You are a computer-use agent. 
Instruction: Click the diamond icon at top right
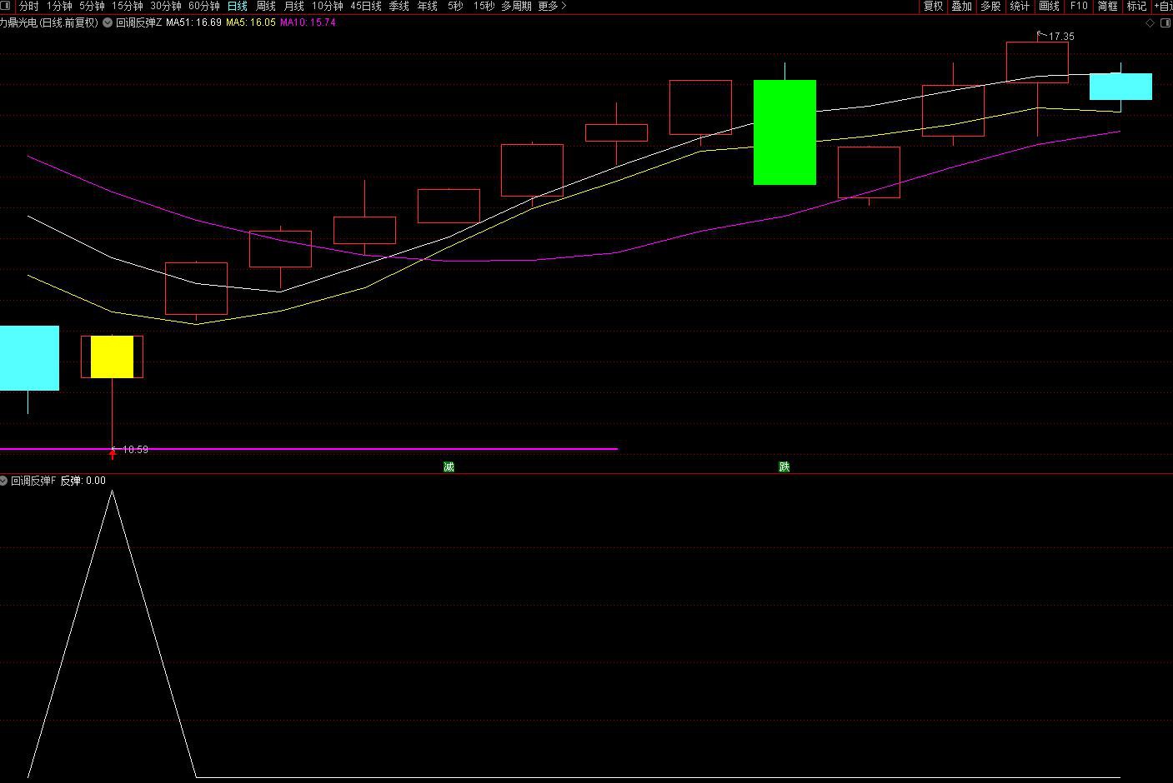point(1150,23)
